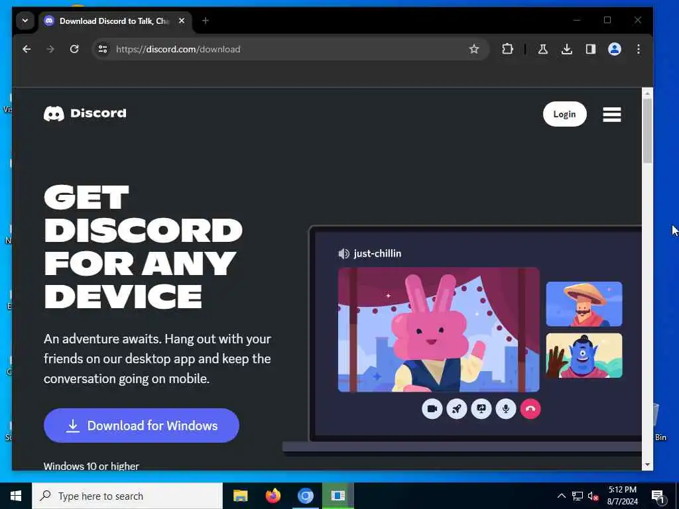Screen dimensions: 679x509
Task: Open the browser Downloads icon
Action: pos(566,49)
